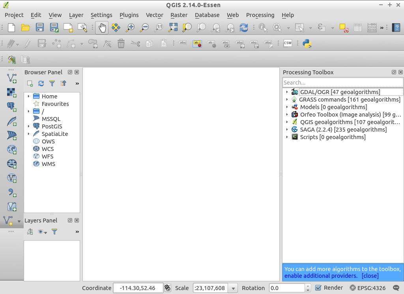Increase rotation with the spinner up arrow
This screenshot has height=294, width=404.
pyautogui.click(x=308, y=286)
